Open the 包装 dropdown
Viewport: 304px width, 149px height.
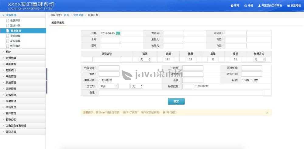click(x=145, y=60)
